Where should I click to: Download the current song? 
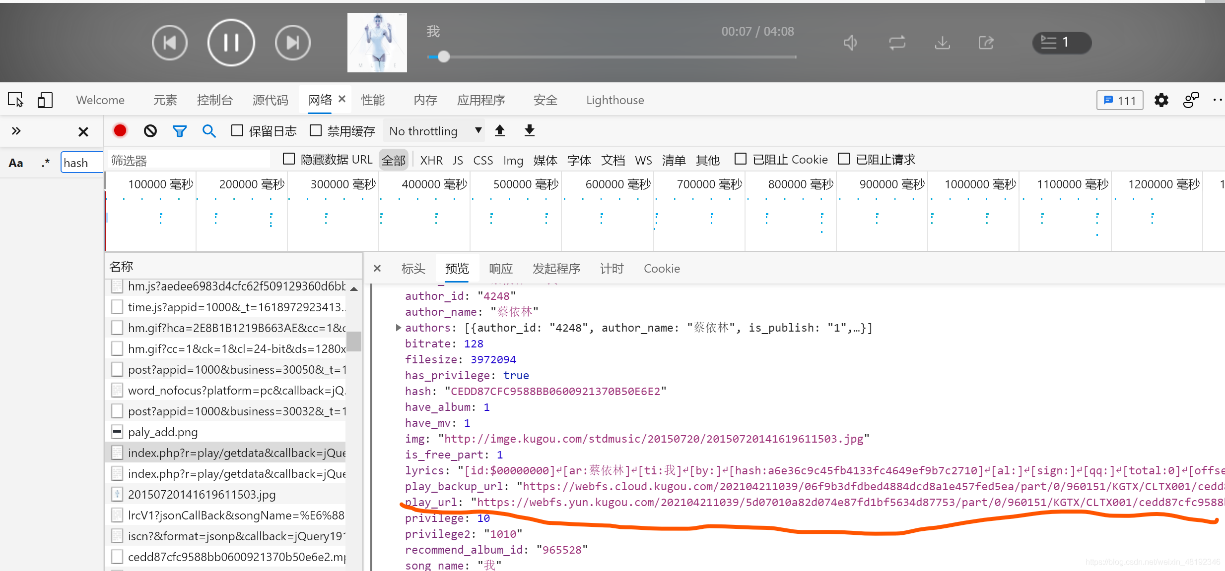click(942, 43)
